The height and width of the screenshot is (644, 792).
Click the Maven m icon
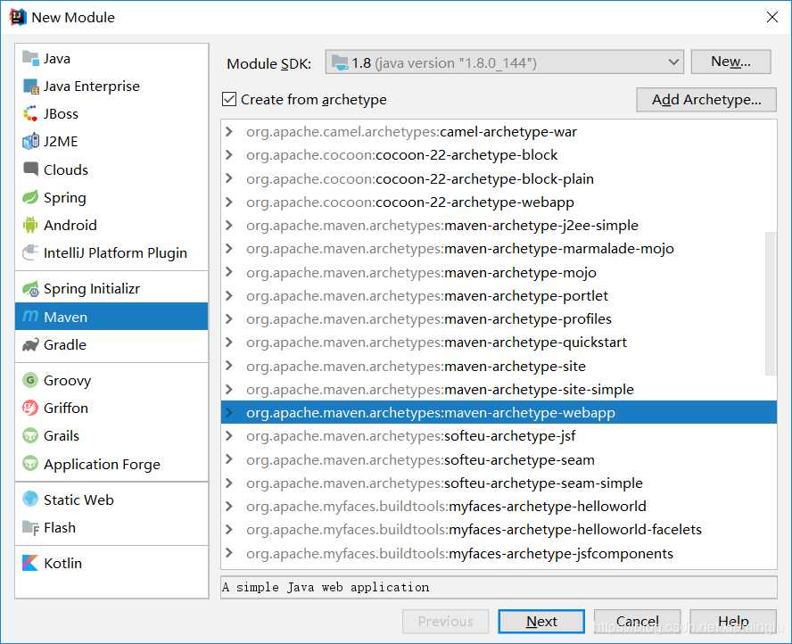coord(30,316)
